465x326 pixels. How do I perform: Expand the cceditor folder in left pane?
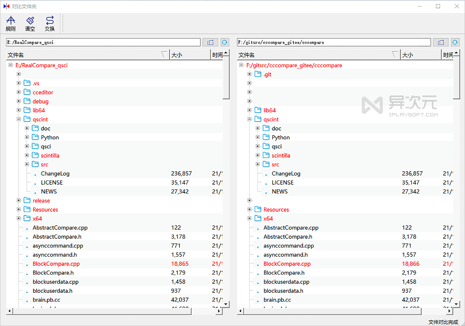[x=18, y=92]
